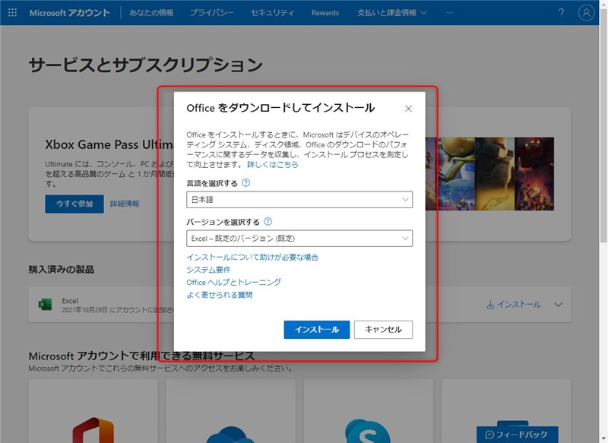Image resolution: width=608 pixels, height=443 pixels.
Task: Open the more options ellipsis menu
Action: 449,13
